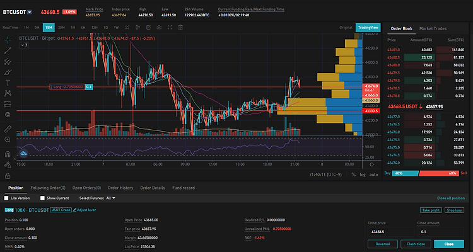The width and height of the screenshot is (473, 252).
Task: Open the indicators chart icon
Action: point(127,28)
